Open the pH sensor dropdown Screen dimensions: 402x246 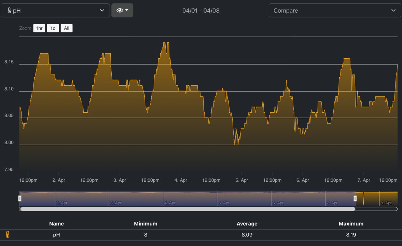pos(55,11)
